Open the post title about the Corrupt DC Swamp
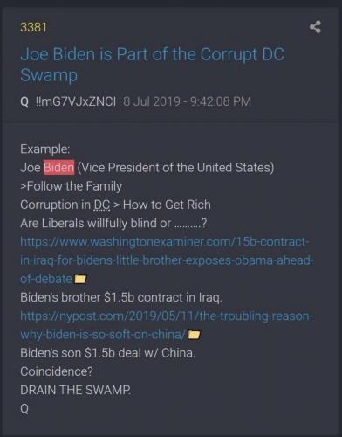The width and height of the screenshot is (342, 437). click(153, 65)
